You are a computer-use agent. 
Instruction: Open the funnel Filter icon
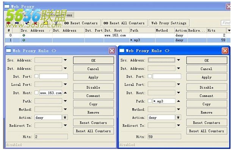(x=56, y=23)
